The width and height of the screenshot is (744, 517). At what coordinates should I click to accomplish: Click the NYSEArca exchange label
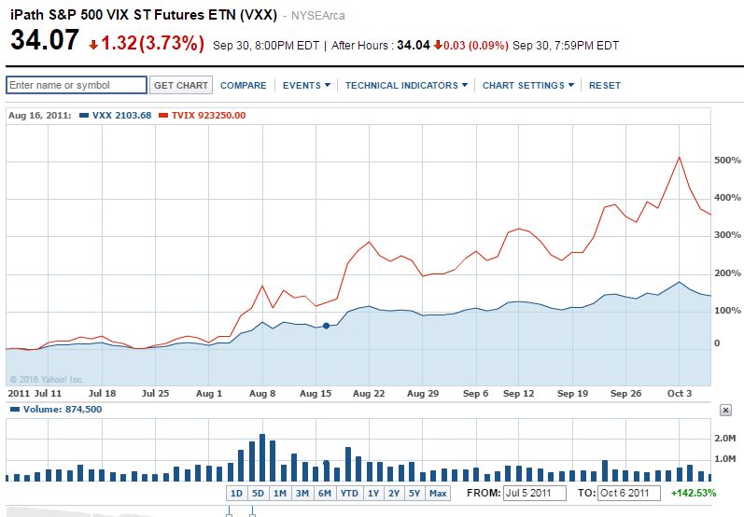318,16
